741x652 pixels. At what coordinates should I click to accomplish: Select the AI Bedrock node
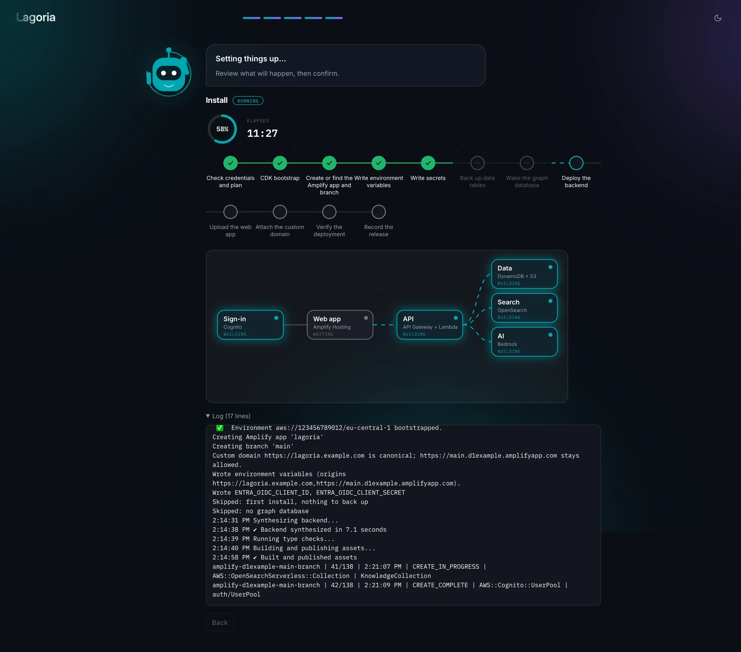coord(524,342)
